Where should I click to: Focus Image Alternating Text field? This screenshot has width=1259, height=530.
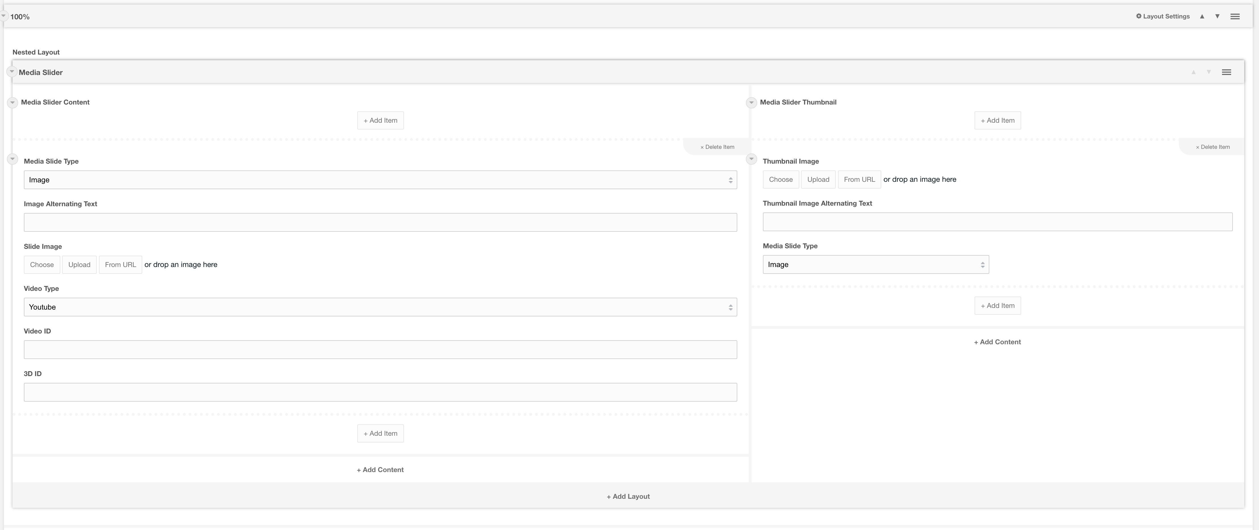click(x=380, y=223)
